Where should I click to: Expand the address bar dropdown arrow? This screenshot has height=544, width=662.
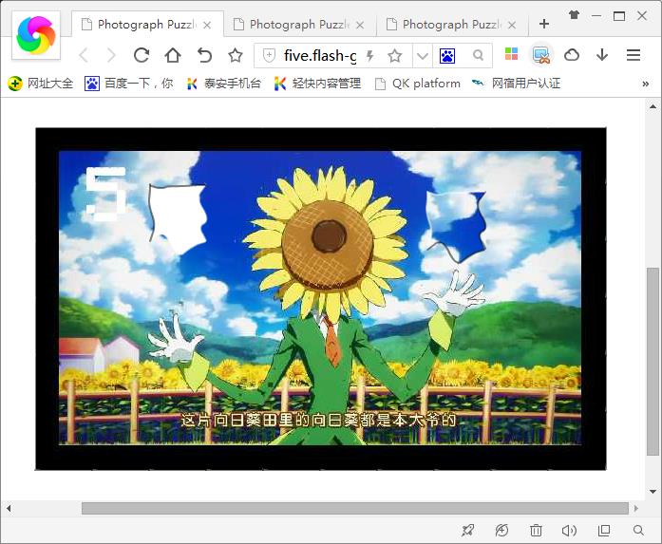coord(423,56)
